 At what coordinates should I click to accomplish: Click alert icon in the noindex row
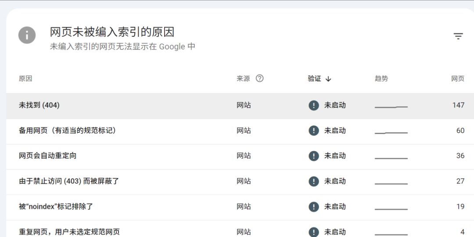click(314, 207)
